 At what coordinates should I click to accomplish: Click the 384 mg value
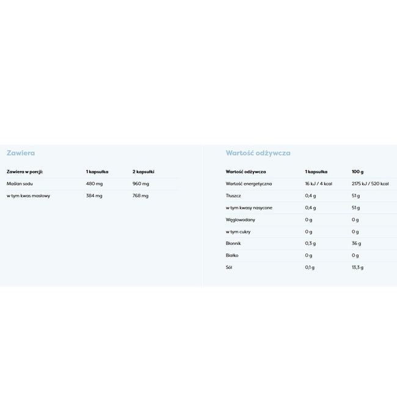pos(94,195)
